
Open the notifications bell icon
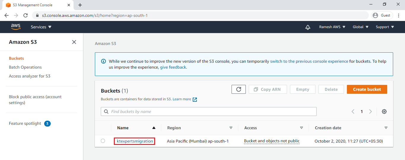pos(308,27)
